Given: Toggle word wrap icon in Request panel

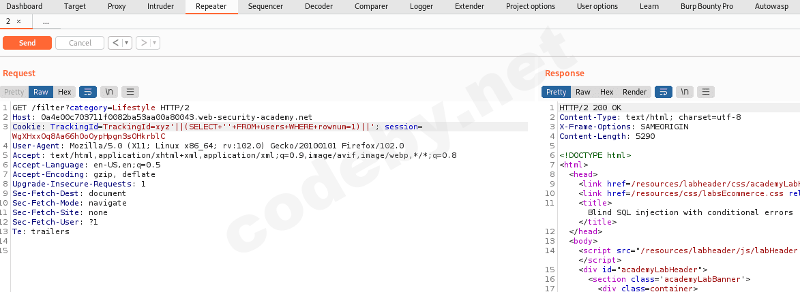Looking at the screenshot, I should 88,92.
